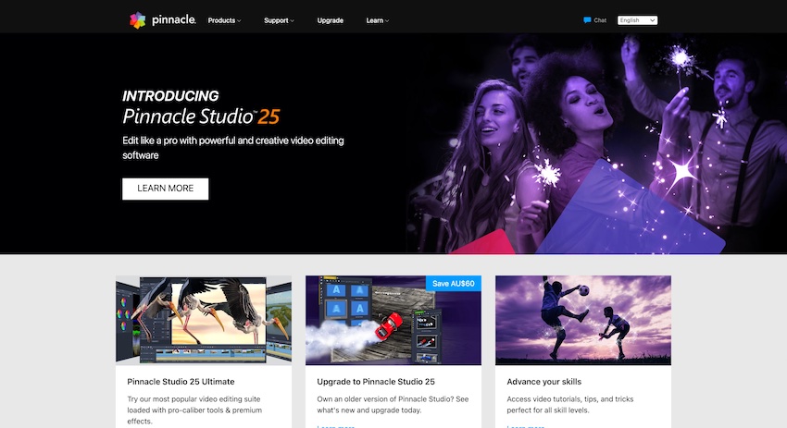The width and height of the screenshot is (787, 428).
Task: Open the Chat speech bubble icon
Action: tap(587, 20)
